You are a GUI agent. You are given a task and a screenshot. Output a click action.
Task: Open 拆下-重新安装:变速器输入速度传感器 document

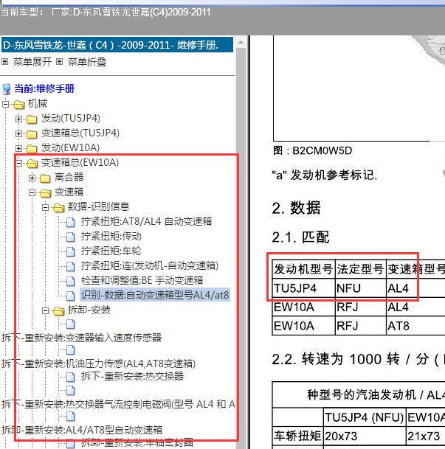pyautogui.click(x=82, y=338)
